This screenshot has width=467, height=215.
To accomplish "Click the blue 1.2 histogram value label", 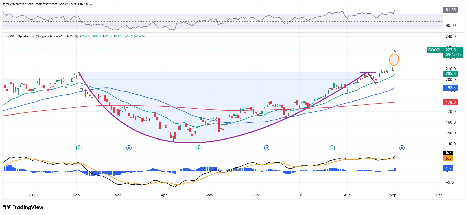I will (448, 168).
